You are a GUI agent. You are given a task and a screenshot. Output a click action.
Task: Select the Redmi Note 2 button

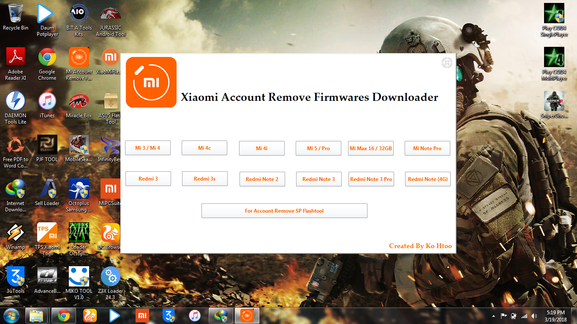pos(262,179)
